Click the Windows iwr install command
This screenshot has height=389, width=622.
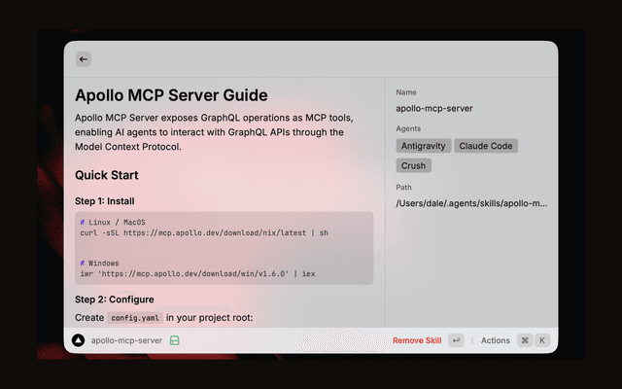[x=197, y=274]
